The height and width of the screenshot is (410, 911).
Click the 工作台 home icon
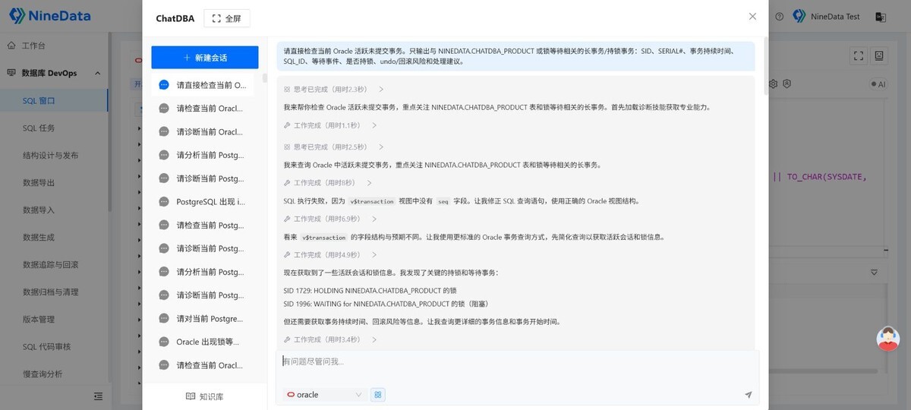[x=11, y=46]
